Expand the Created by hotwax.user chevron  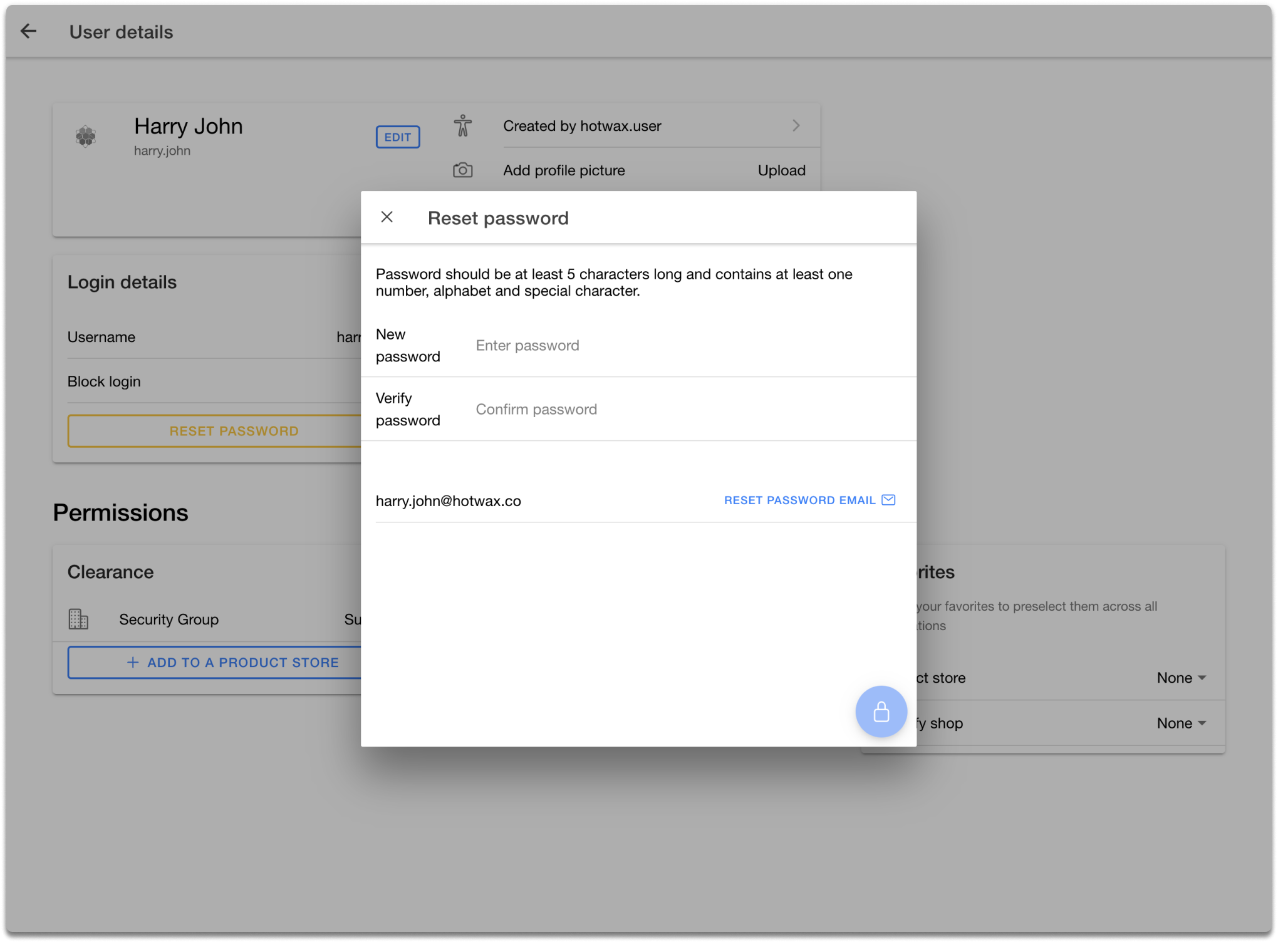pos(796,126)
